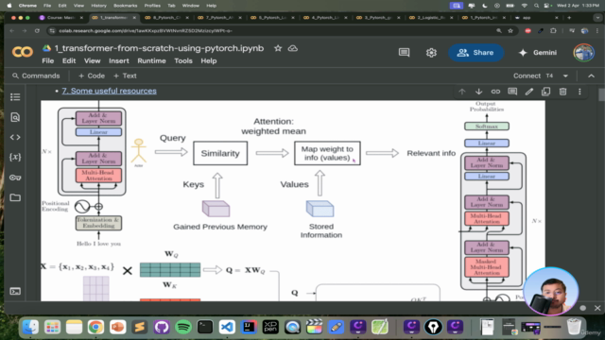The width and height of the screenshot is (605, 340).
Task: Add a code cell with + Code
Action: tap(92, 76)
